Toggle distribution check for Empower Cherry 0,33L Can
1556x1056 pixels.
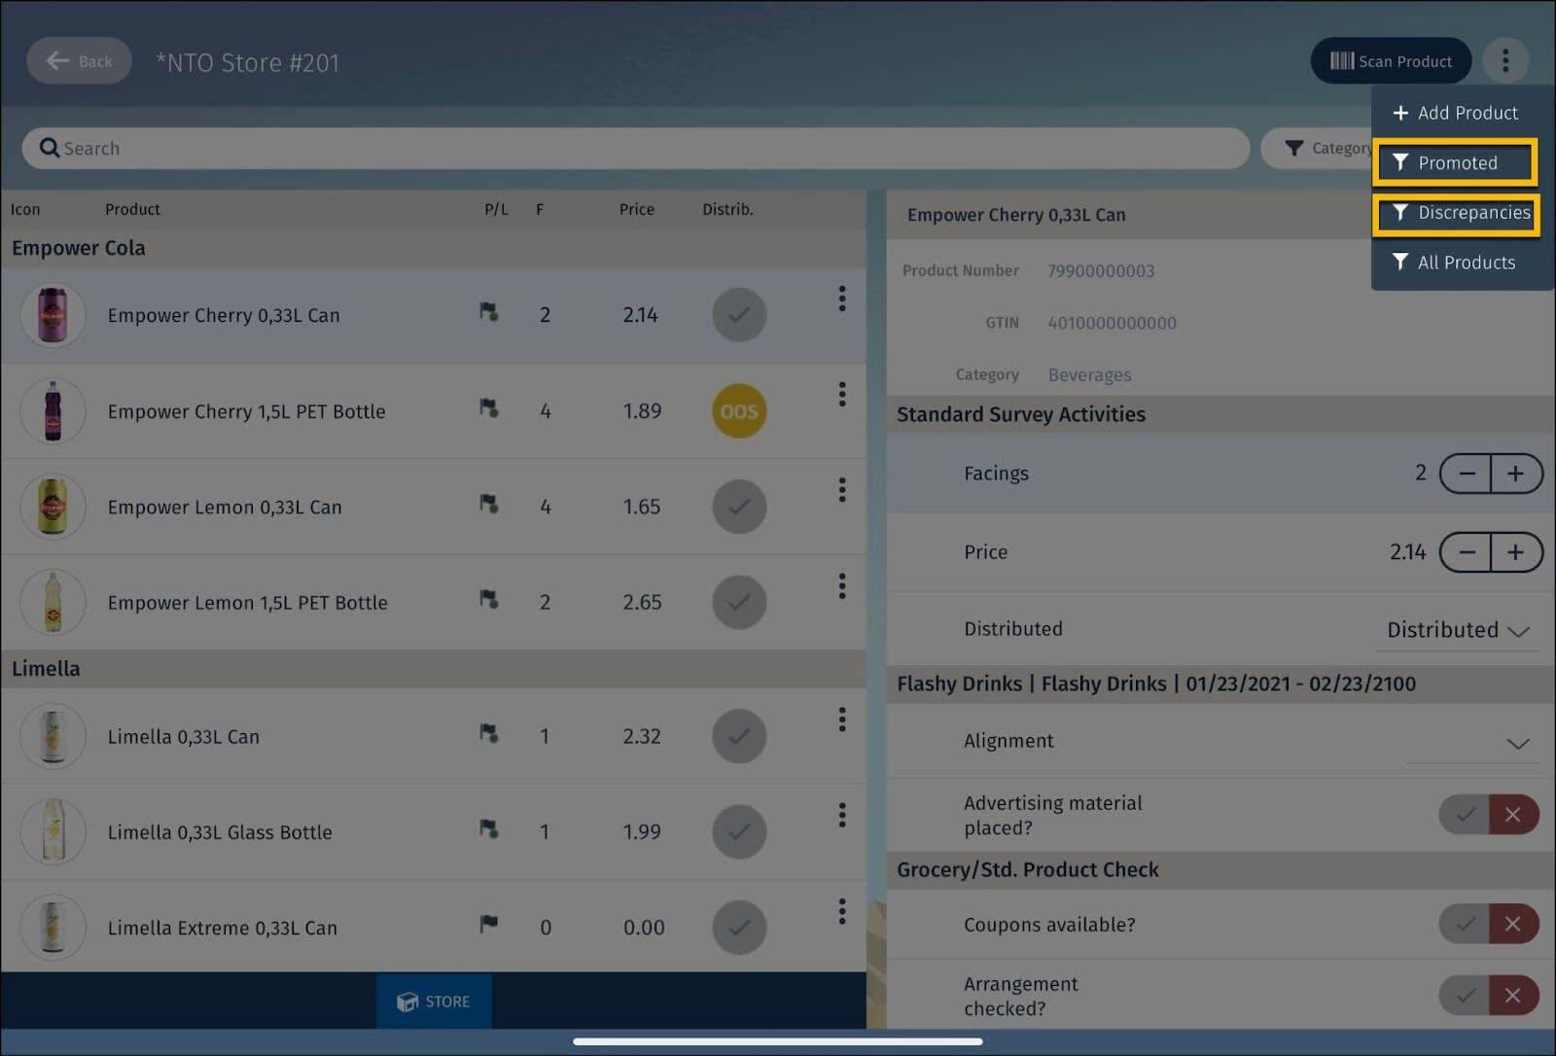click(x=739, y=315)
